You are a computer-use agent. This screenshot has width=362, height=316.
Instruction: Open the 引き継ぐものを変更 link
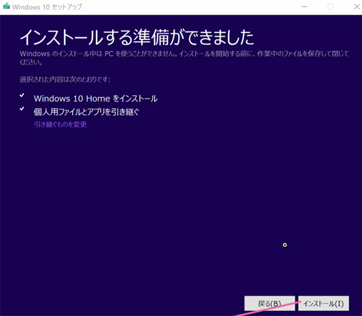click(x=60, y=124)
